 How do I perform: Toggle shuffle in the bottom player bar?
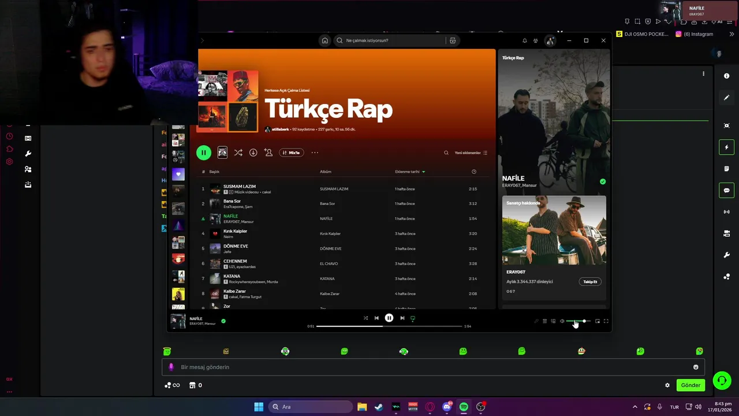pyautogui.click(x=365, y=318)
